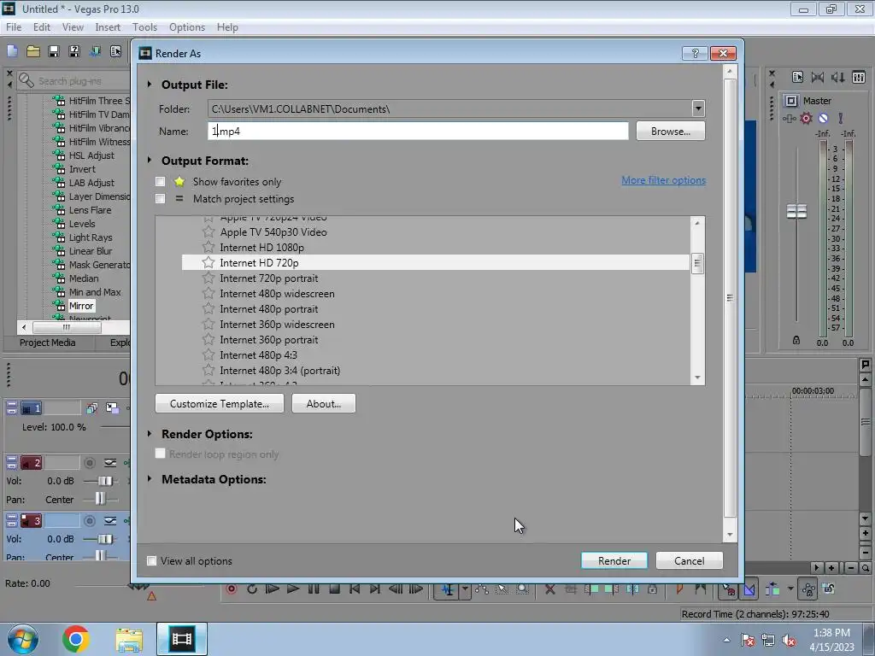Select the Normal Edit tool icon

click(x=448, y=589)
